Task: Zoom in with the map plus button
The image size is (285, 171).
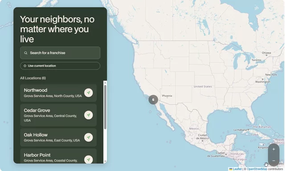Action: [x=273, y=149]
